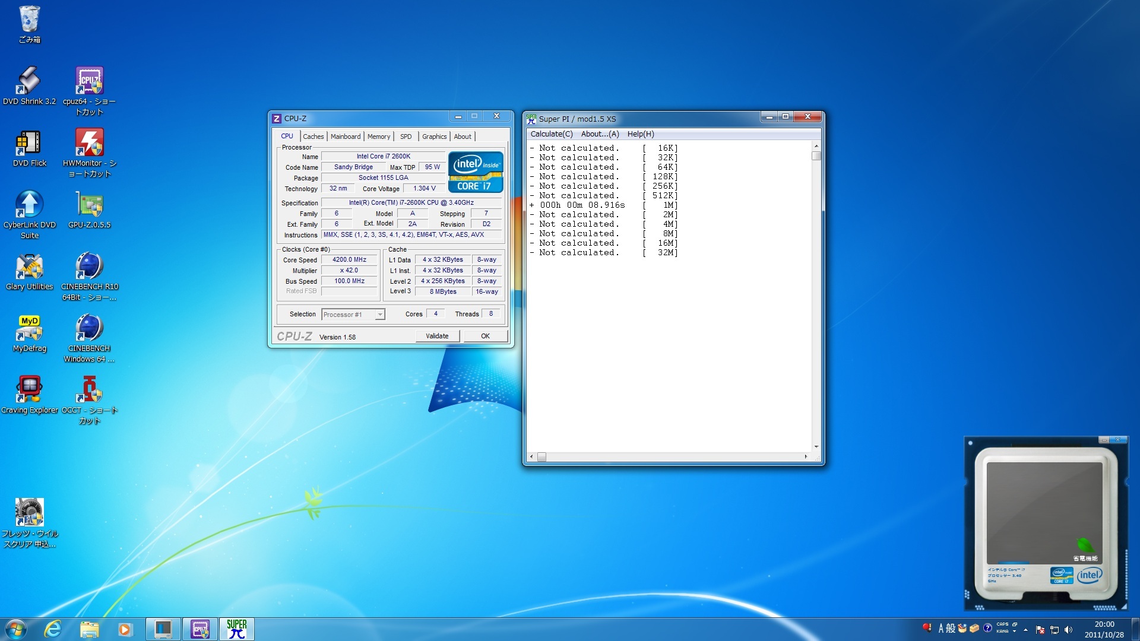Viewport: 1140px width, 641px height.
Task: Open the CINEBENCH R10 64Bit shortcut
Action: tap(89, 266)
